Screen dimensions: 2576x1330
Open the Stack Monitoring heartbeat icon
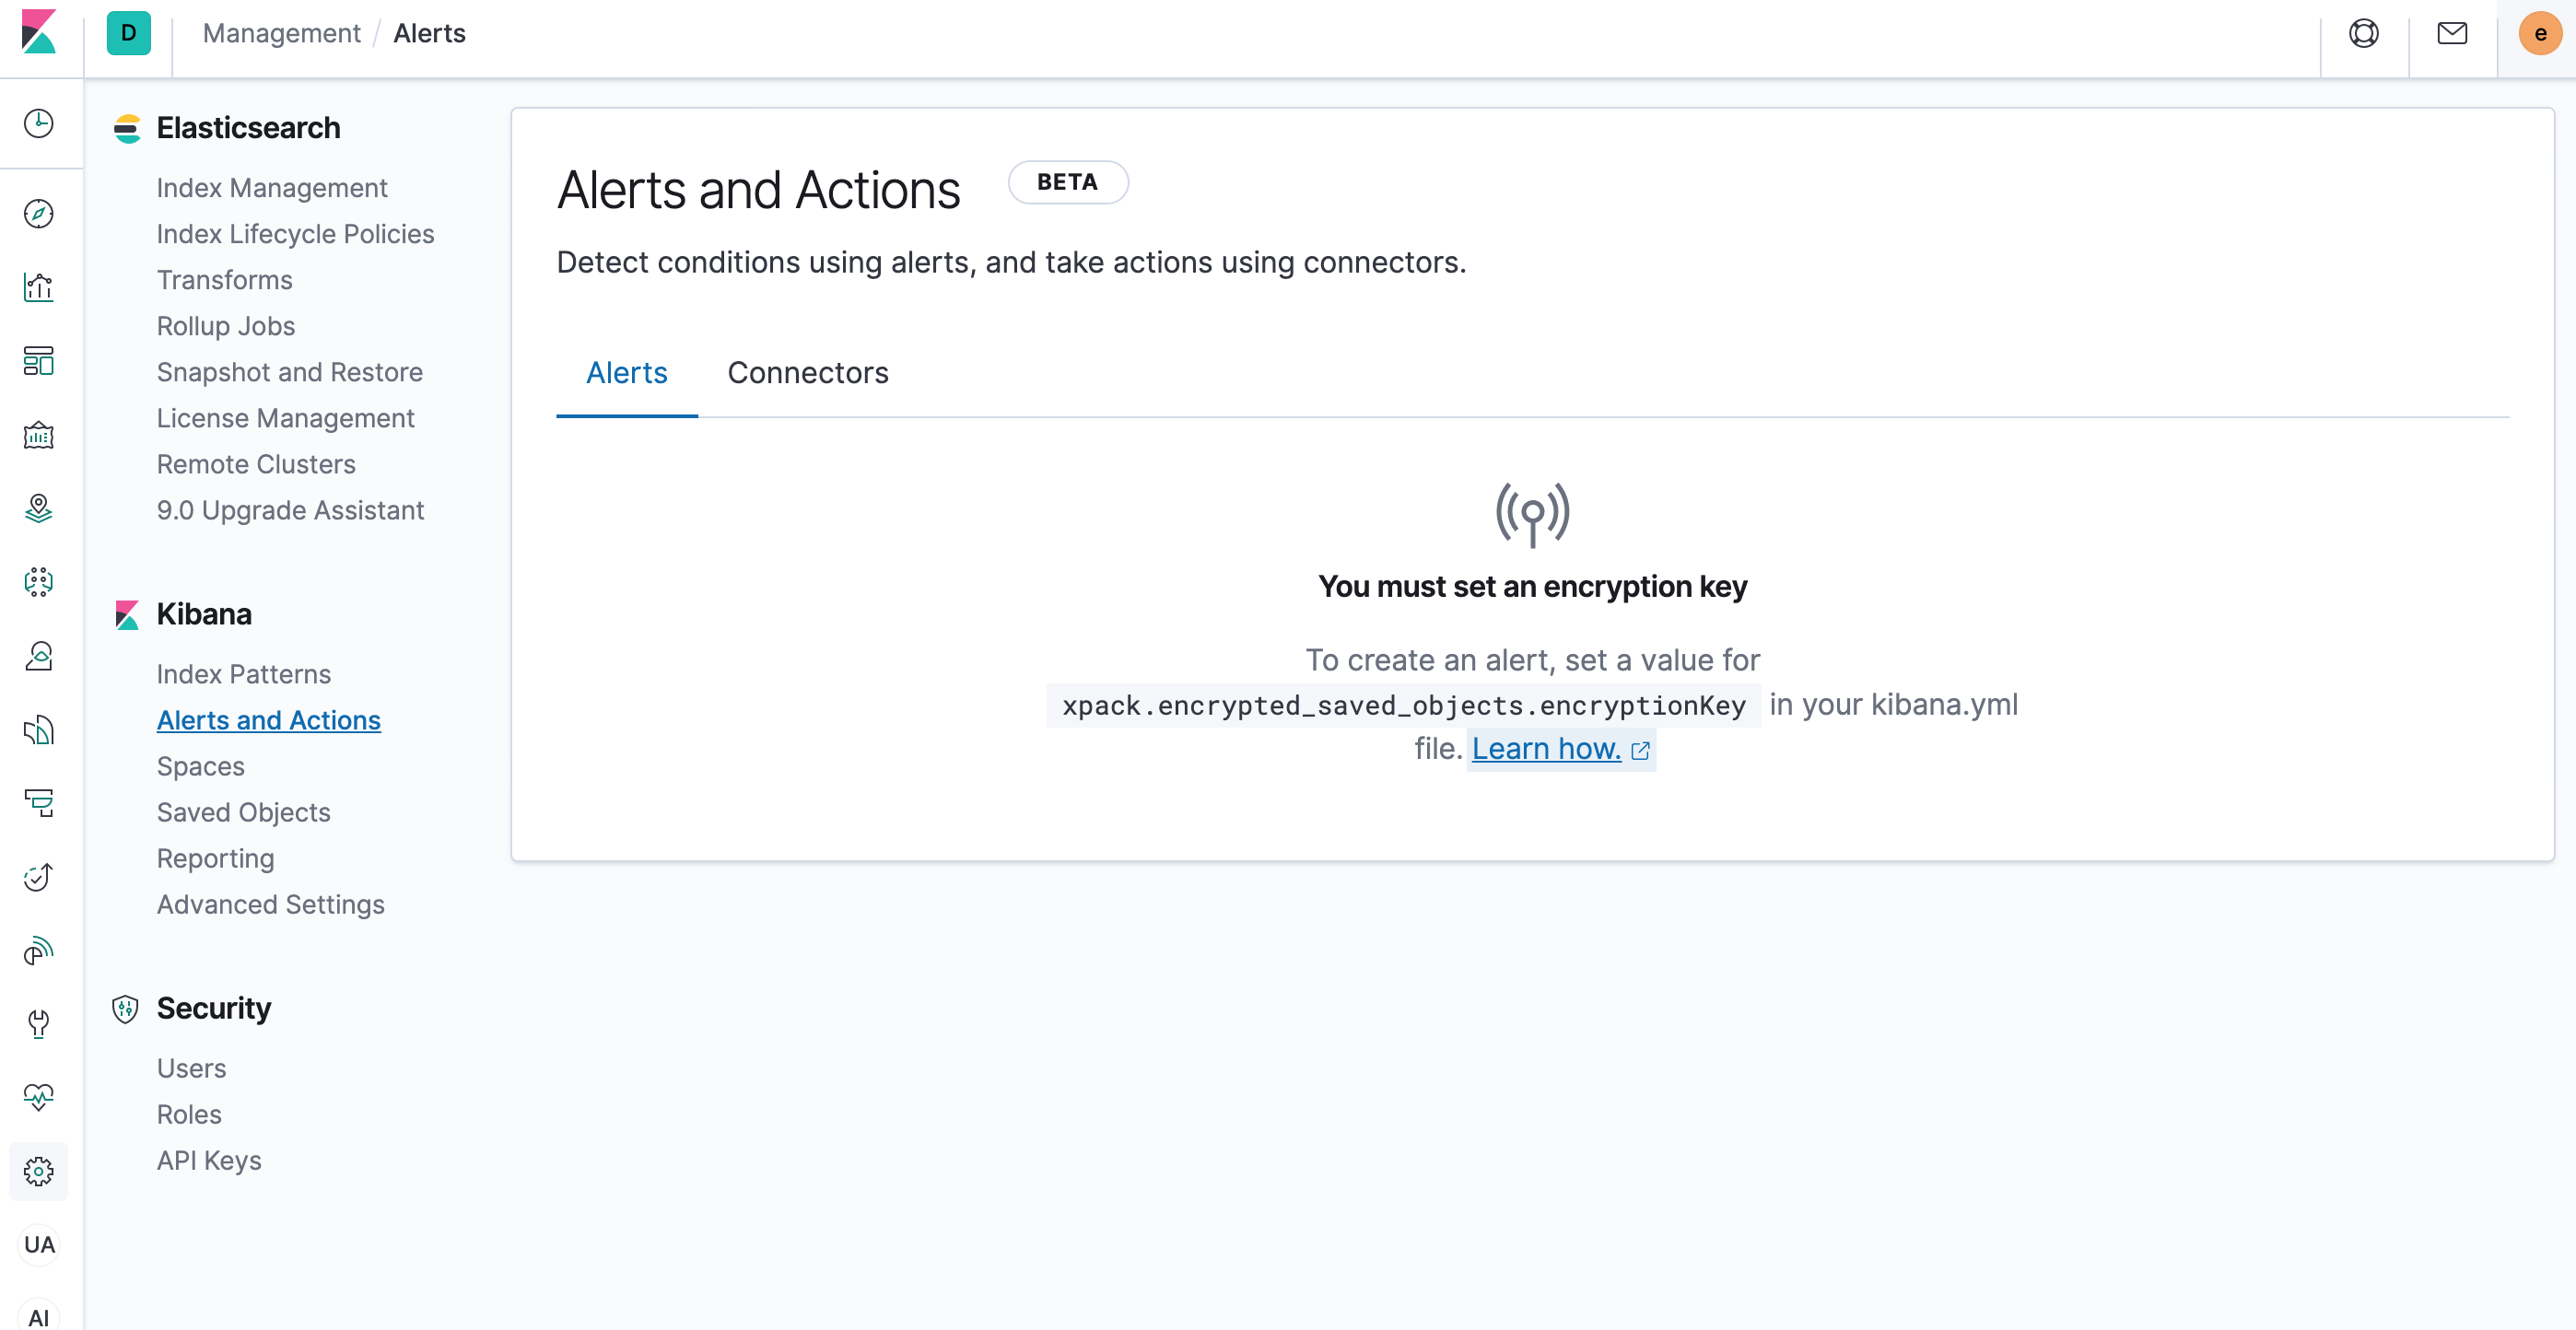38,1097
